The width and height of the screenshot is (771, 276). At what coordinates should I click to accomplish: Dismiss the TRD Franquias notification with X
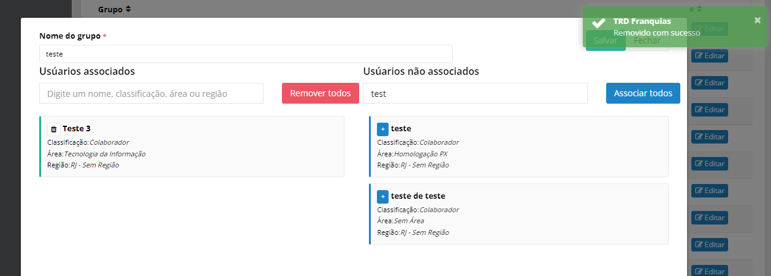[x=758, y=20]
